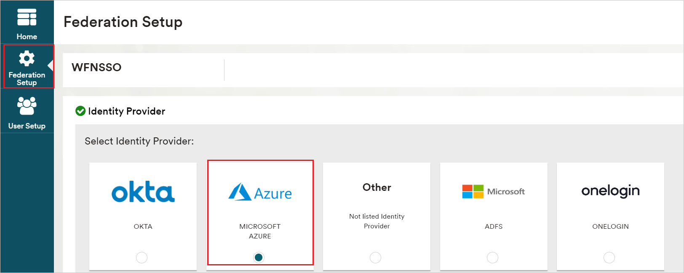Select the Microsoft Azure radio button
684x273 pixels.
click(x=259, y=257)
